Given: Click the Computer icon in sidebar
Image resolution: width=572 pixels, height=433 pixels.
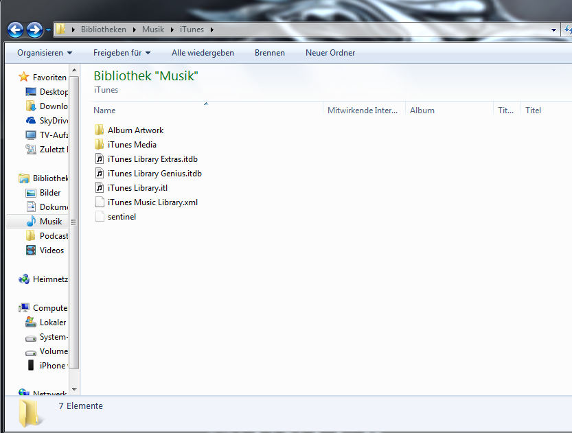Looking at the screenshot, I should [24, 308].
